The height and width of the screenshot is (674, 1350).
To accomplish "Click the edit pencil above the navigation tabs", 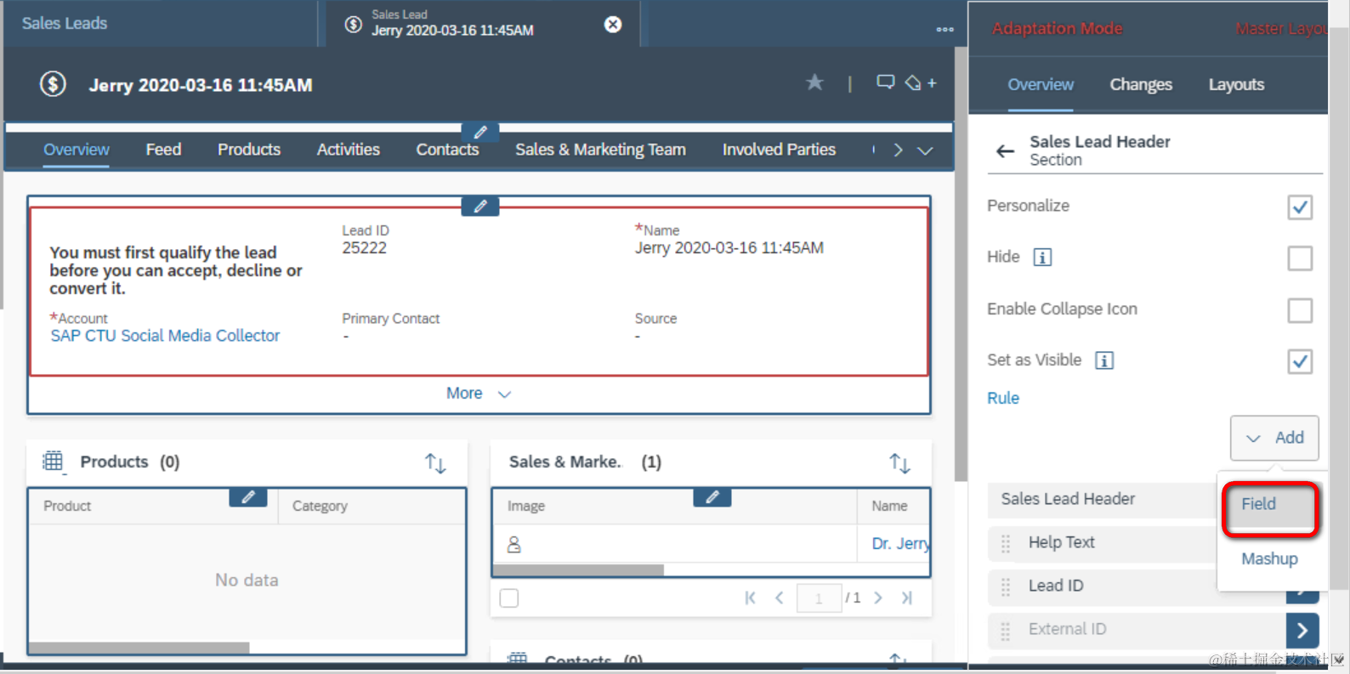I will 480,132.
